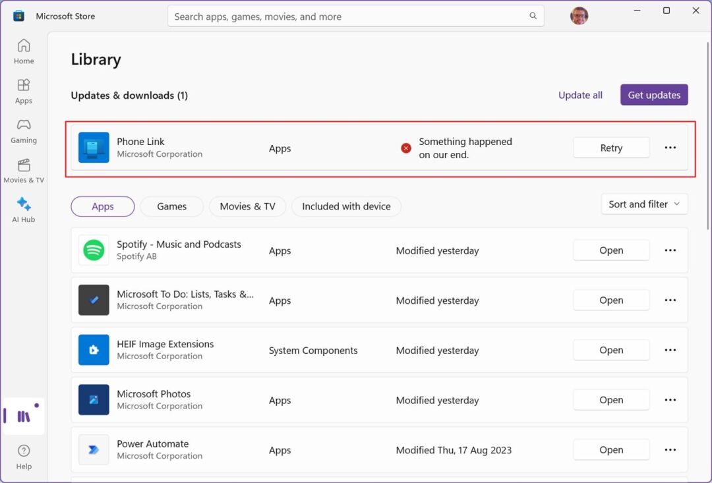Click the Spotify app icon
This screenshot has width=712, height=483.
pos(94,250)
